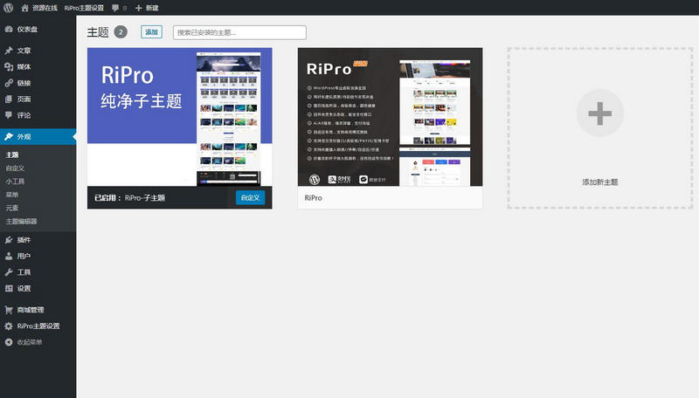This screenshot has height=398, width=699.
Task: Open the RiPro 纯净子主题 screenshot thumbnail
Action: tap(180, 117)
